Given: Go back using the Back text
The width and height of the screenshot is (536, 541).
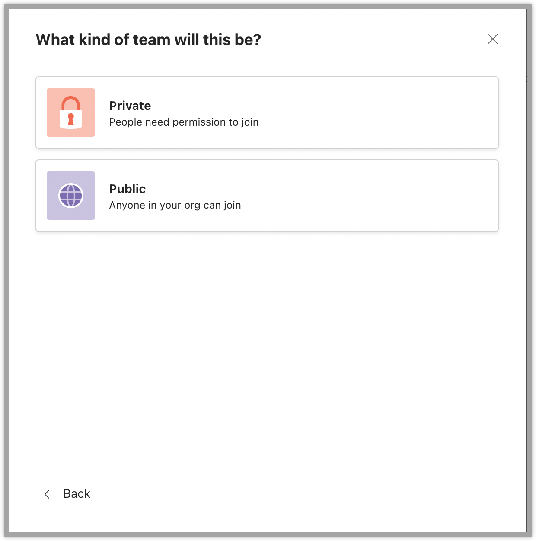Looking at the screenshot, I should pyautogui.click(x=77, y=494).
